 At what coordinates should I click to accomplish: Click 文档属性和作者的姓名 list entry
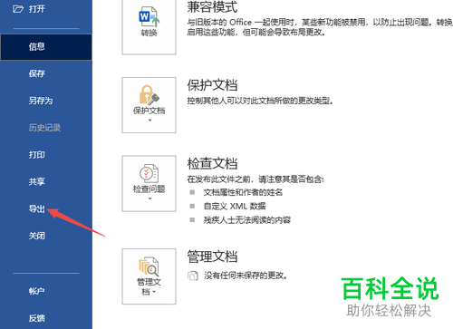243,192
